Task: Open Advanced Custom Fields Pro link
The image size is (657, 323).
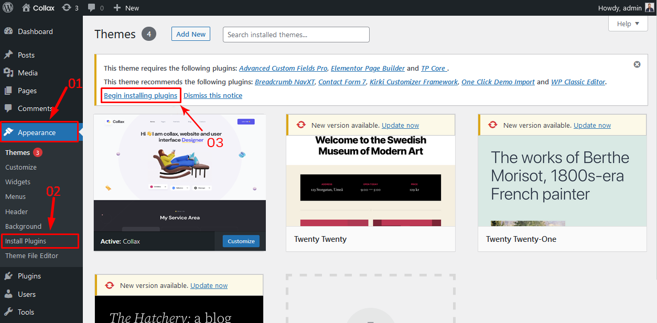Action: pos(283,68)
